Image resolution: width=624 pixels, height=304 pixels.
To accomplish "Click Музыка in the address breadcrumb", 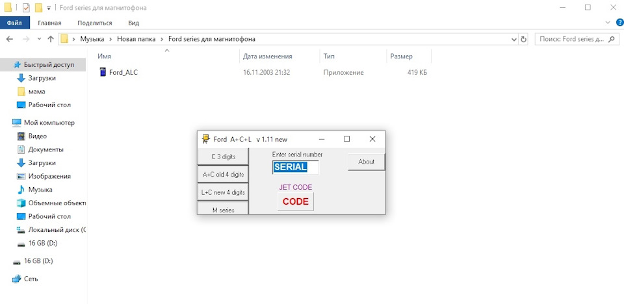I will pyautogui.click(x=92, y=39).
